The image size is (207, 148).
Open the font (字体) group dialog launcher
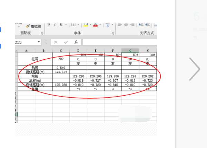click(x=113, y=33)
